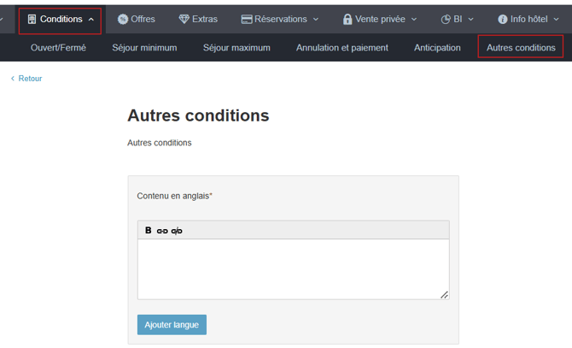Go to the Ouvert/Fermé tab

[x=58, y=48]
